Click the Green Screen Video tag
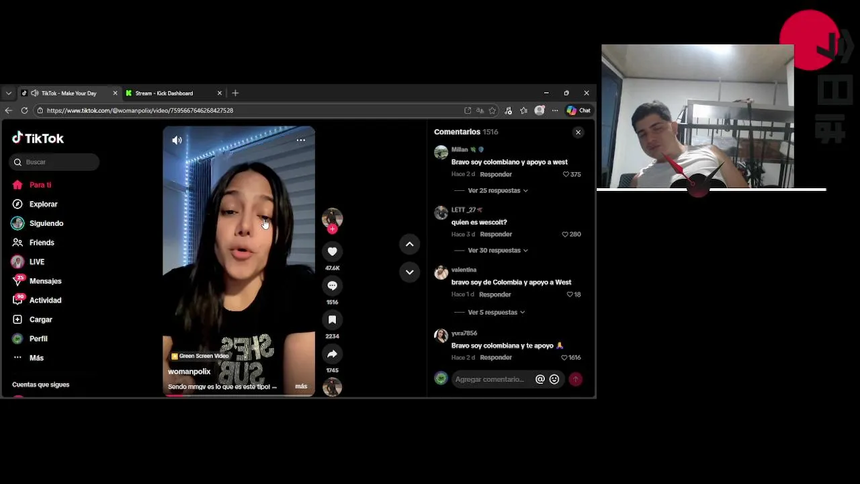This screenshot has height=484, width=860. 200,356
